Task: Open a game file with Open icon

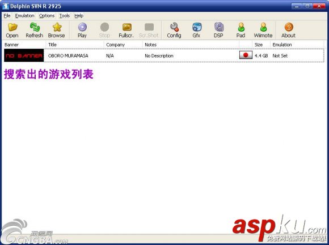Action: pos(12,31)
